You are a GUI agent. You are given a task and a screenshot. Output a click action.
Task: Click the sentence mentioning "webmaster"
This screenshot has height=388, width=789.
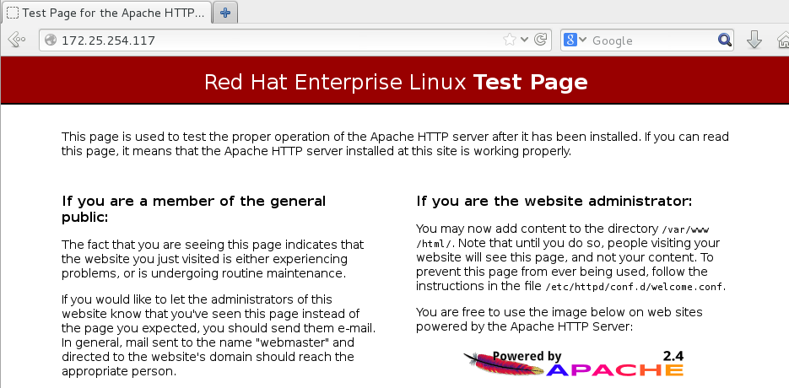point(208,357)
